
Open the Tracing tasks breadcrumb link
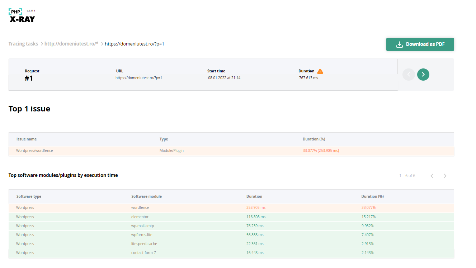click(23, 44)
